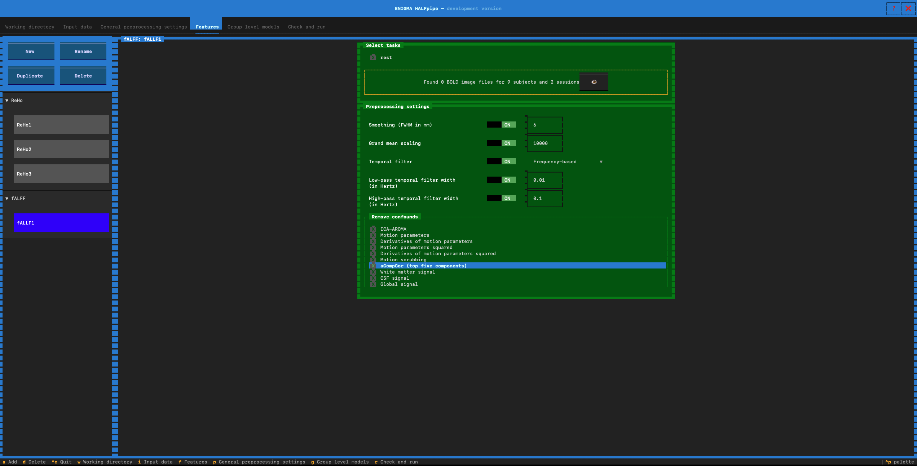Screen dimensions: 917x466
Task: Open the Working directory tab
Action: click(30, 27)
